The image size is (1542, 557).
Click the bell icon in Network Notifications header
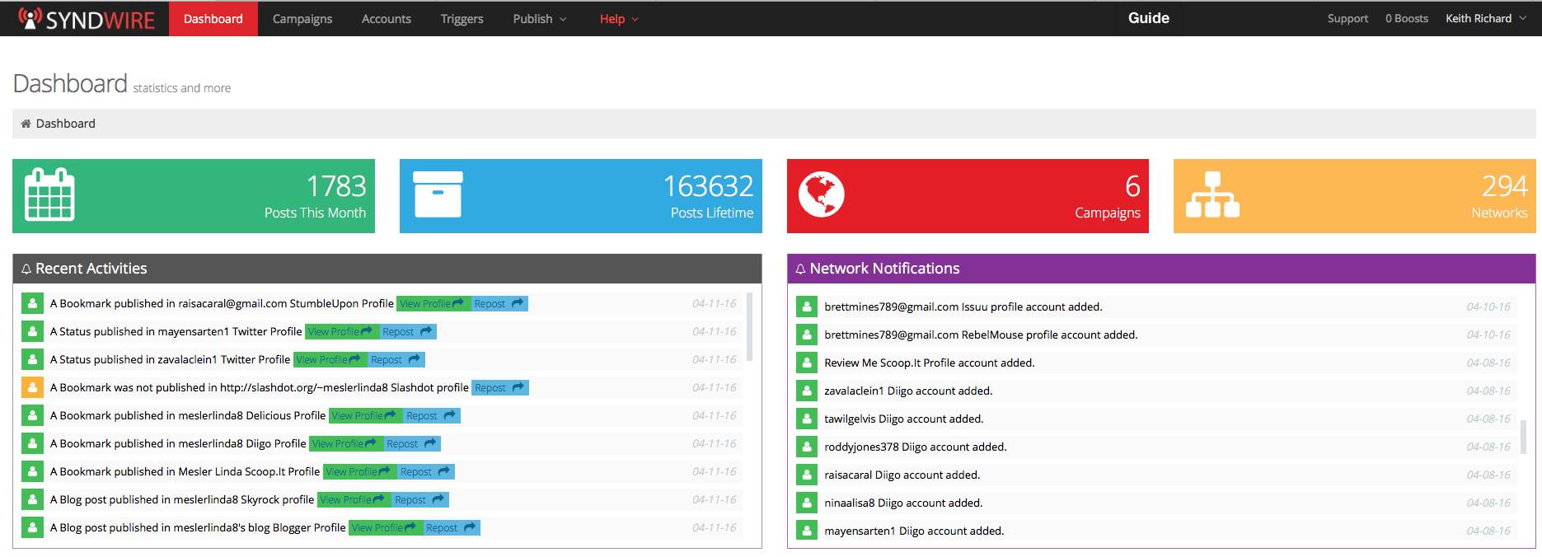pos(799,269)
